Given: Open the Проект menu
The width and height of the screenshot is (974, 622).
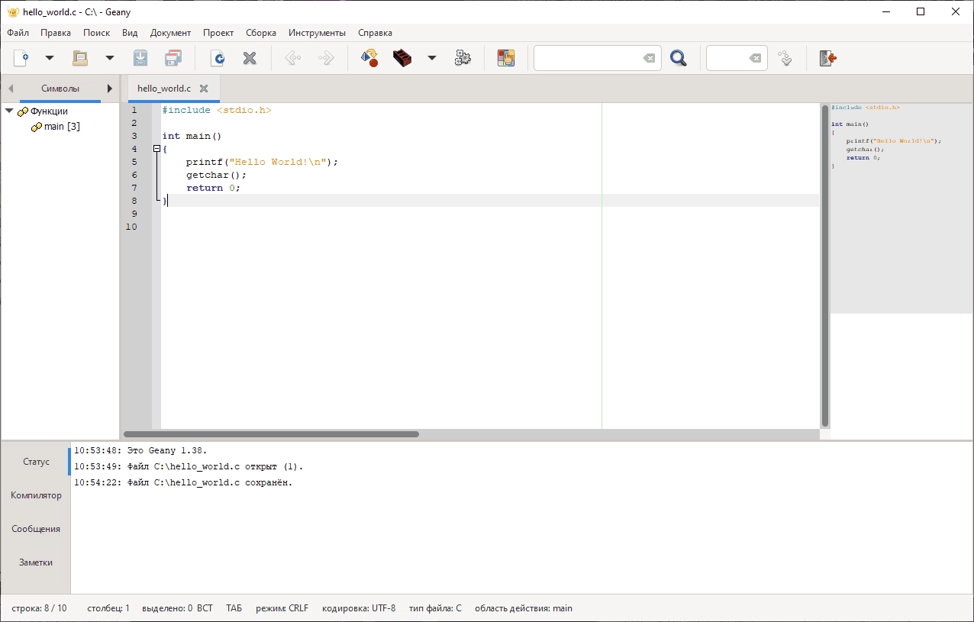Looking at the screenshot, I should click(218, 33).
